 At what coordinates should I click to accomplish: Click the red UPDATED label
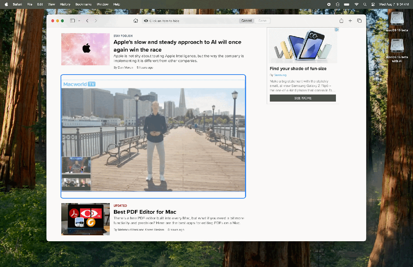120,205
